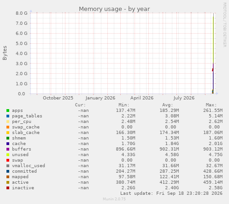229x204 pixels.
Task: Click the gray vmalloc_used swatch
Action: coord(8,166)
